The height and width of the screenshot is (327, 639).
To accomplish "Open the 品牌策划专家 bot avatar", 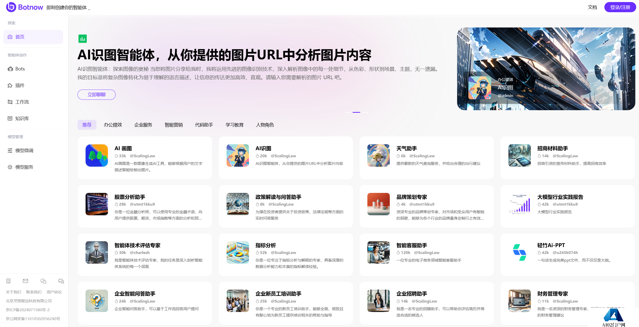I will (379, 204).
